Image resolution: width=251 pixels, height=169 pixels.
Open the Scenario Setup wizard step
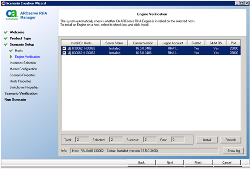point(22,44)
